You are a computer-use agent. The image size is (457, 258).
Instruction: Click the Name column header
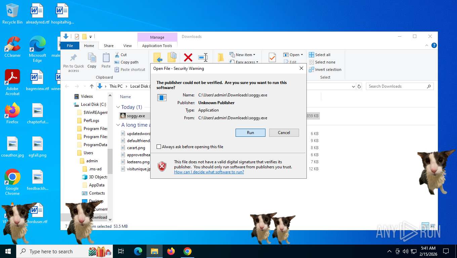coord(125,97)
